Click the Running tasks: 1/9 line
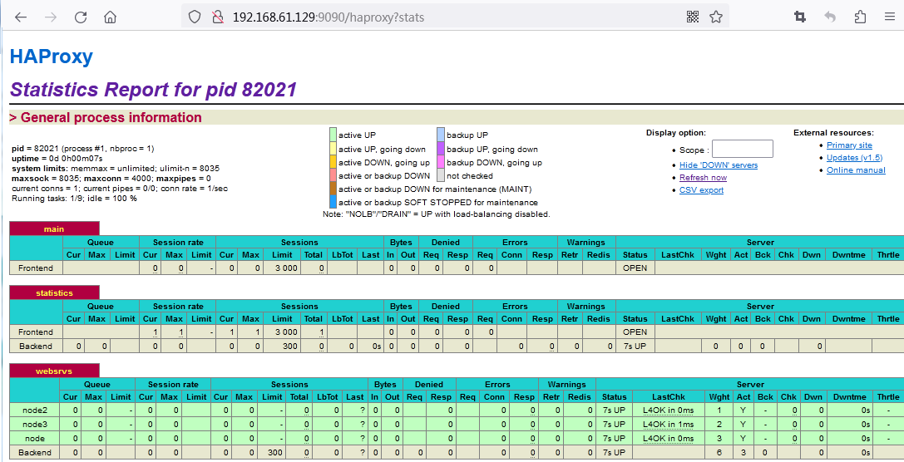Screen dimensions: 904x462 tap(74, 198)
